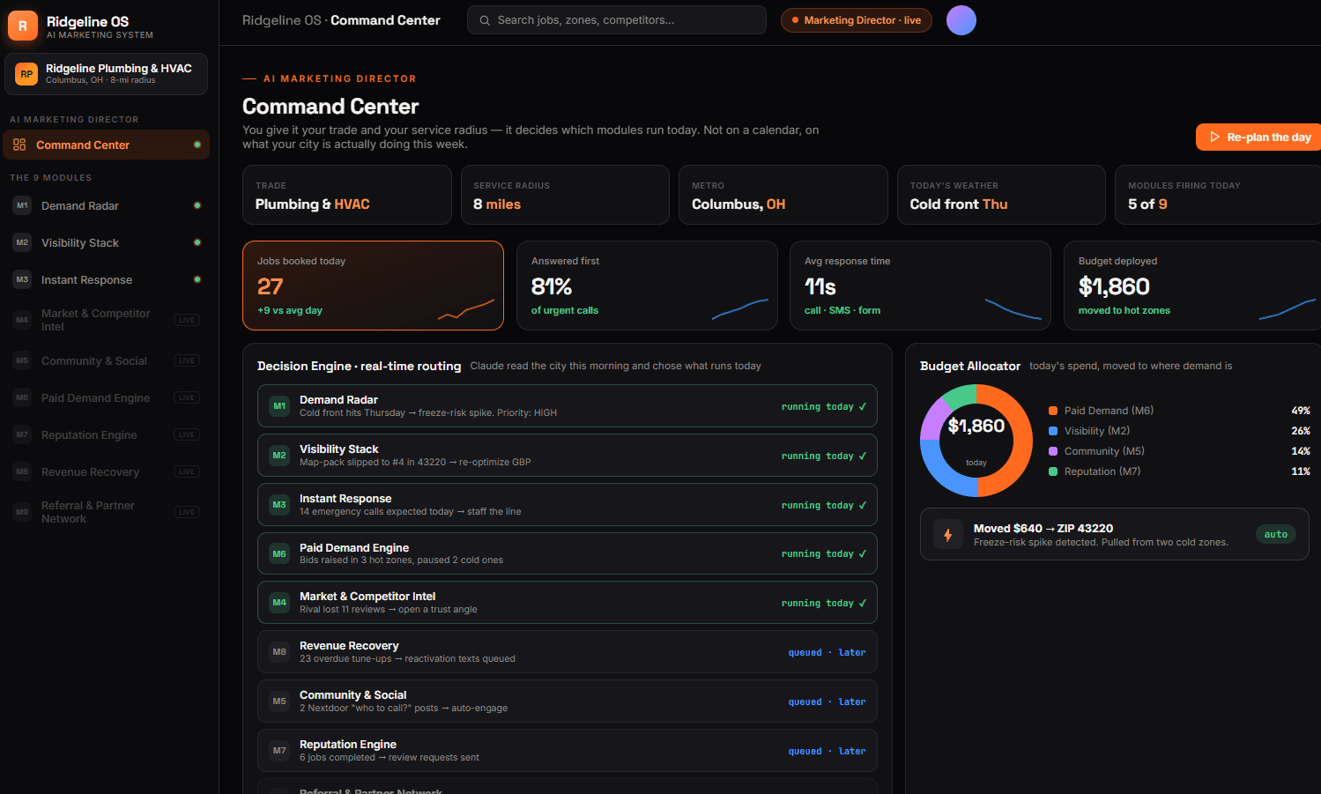Click the blue Visibility (M2) legend swatch

click(x=1053, y=431)
